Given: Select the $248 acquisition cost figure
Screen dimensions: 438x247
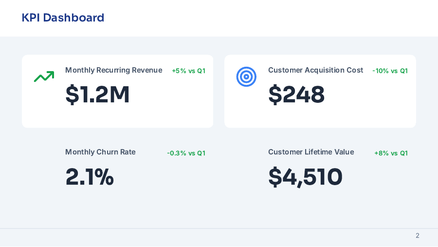Looking at the screenshot, I should click(296, 95).
